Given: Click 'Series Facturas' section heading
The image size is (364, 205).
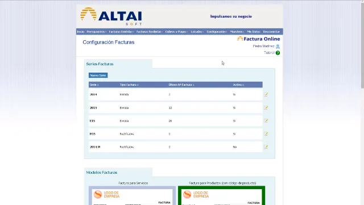Looking at the screenshot, I should point(100,64).
